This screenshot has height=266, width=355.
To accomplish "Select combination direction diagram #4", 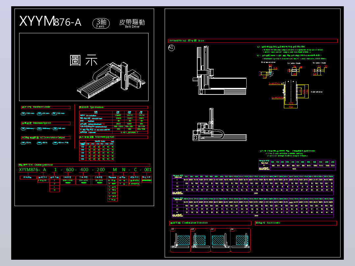I will (x=240, y=240).
